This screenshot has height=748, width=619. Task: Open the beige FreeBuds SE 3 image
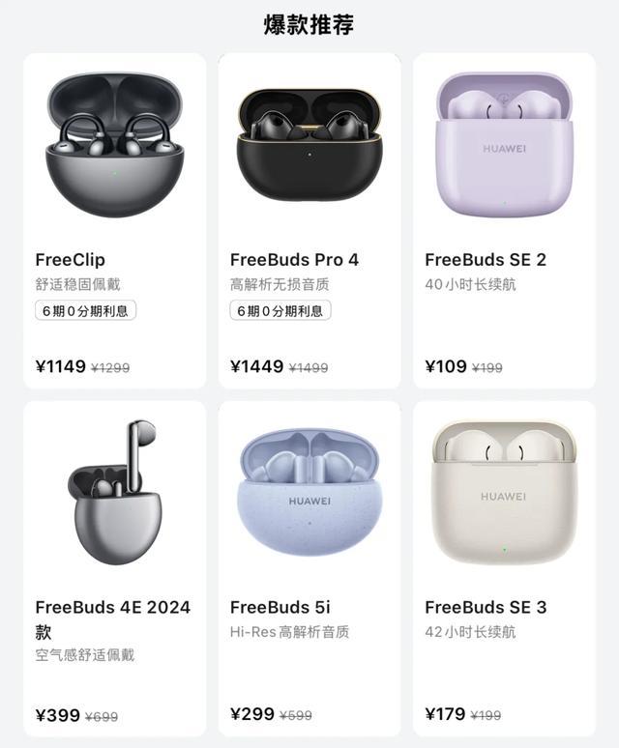[x=505, y=492]
